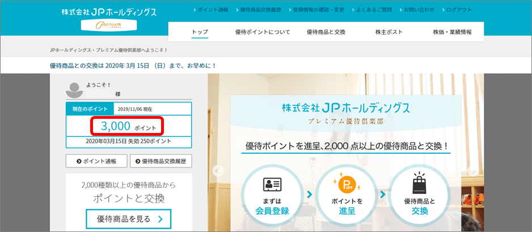Go to the previous banner slide arrow
This screenshot has width=532, height=232.
tap(218, 171)
